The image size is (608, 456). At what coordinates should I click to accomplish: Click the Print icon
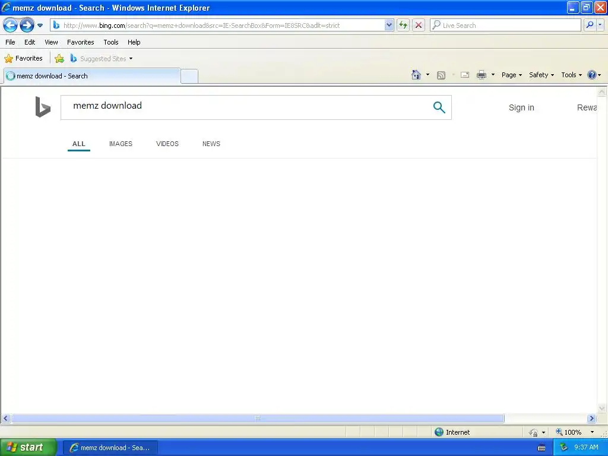(x=482, y=75)
